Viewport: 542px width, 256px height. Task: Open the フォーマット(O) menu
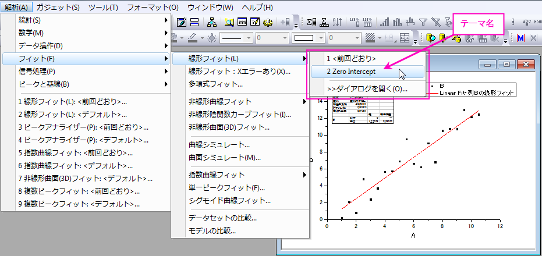(153, 7)
